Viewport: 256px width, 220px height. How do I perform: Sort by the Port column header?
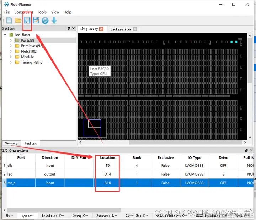pyautogui.click(x=21, y=158)
